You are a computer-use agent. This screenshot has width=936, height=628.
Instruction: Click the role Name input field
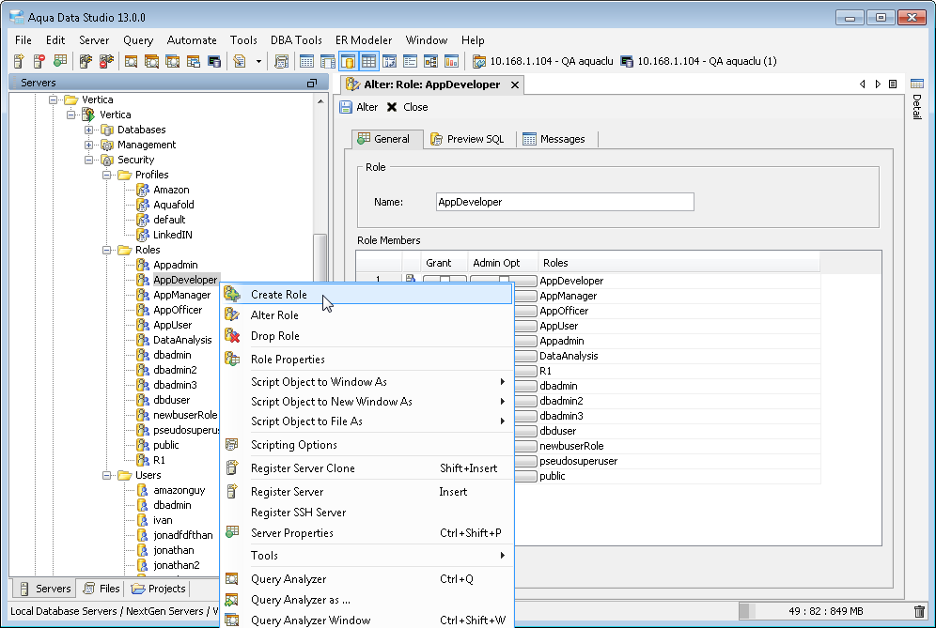pyautogui.click(x=565, y=202)
